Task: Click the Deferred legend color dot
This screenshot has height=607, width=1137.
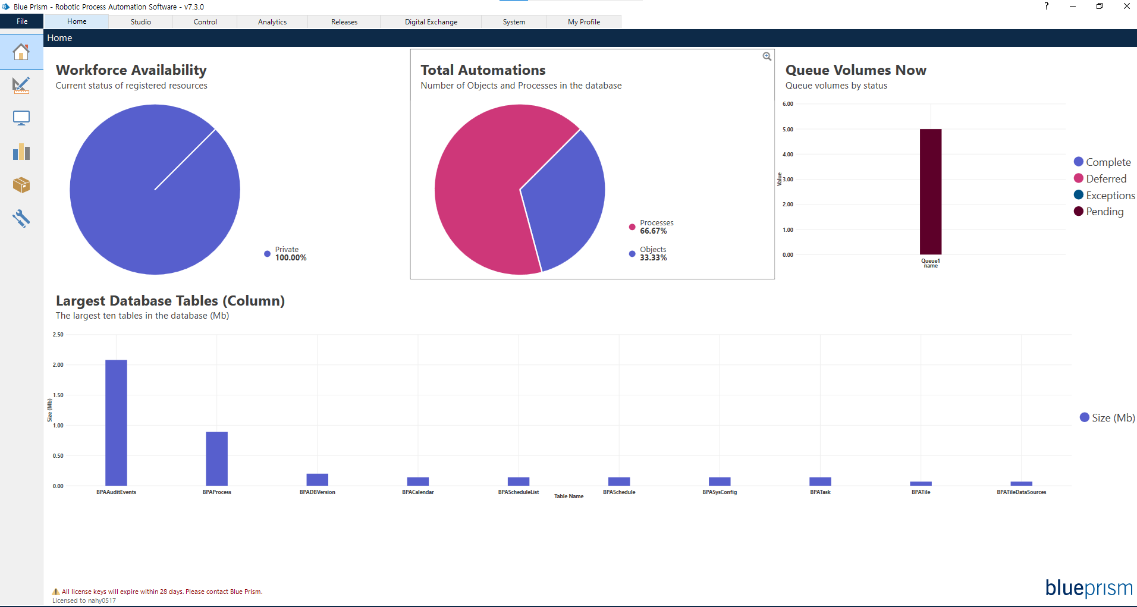Action: point(1079,178)
